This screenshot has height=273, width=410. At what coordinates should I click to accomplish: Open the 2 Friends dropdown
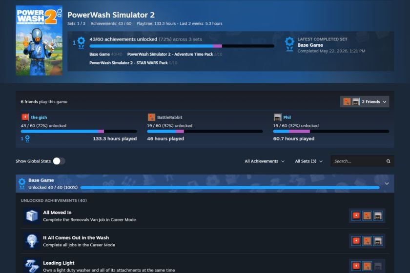[364, 101]
